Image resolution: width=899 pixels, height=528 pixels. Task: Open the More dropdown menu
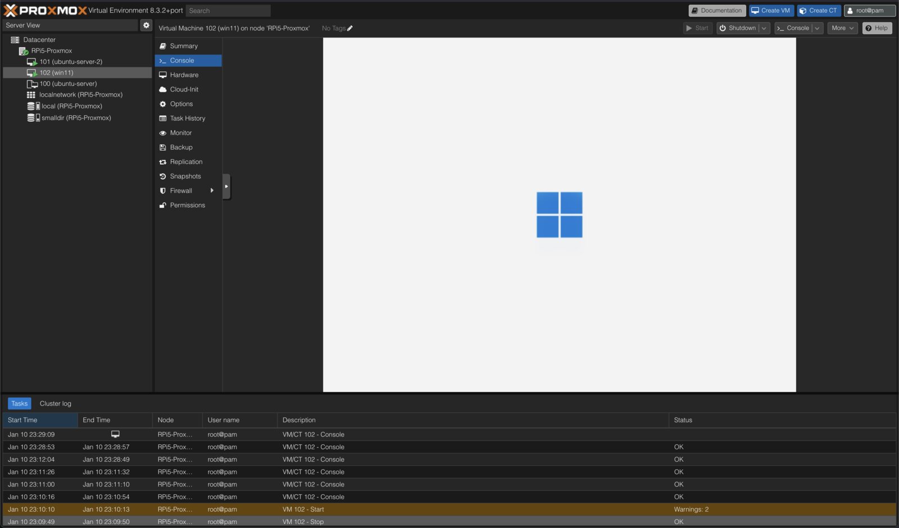pyautogui.click(x=842, y=28)
